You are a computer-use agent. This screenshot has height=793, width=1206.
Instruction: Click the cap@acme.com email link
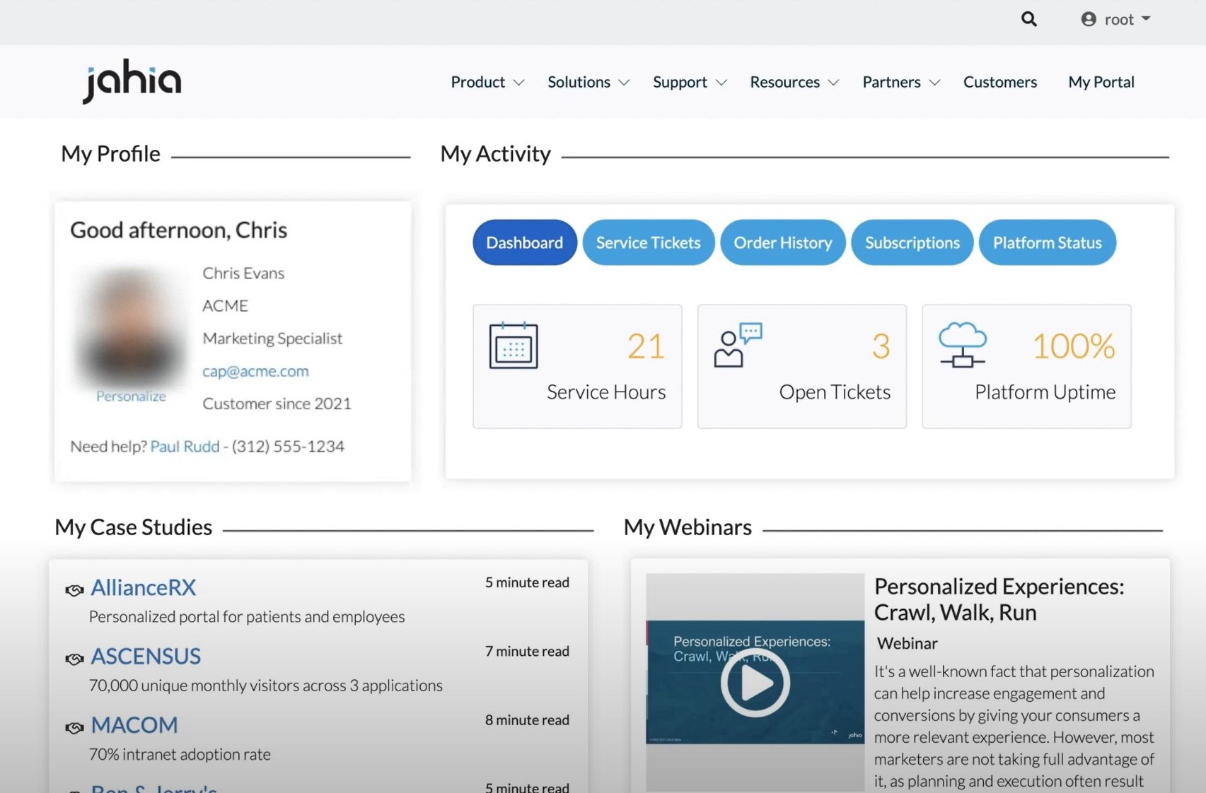(x=255, y=370)
